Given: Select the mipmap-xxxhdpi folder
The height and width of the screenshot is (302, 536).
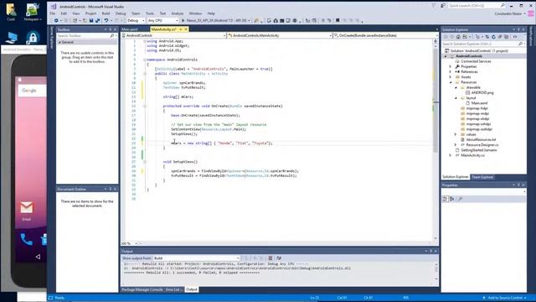Looking at the screenshot, I should tap(479, 129).
